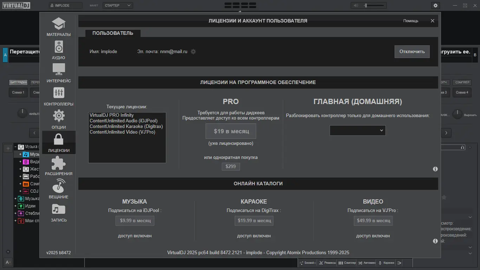
Task: Click the left-arrow pad page button
Action: (x=34, y=133)
